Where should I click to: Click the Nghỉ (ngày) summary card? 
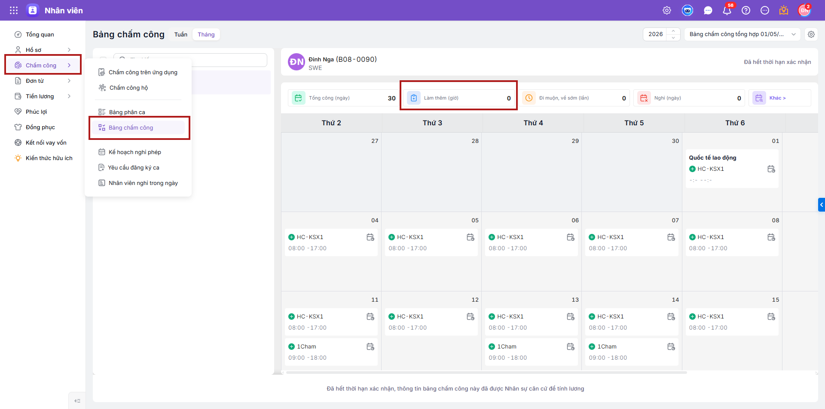[689, 98]
